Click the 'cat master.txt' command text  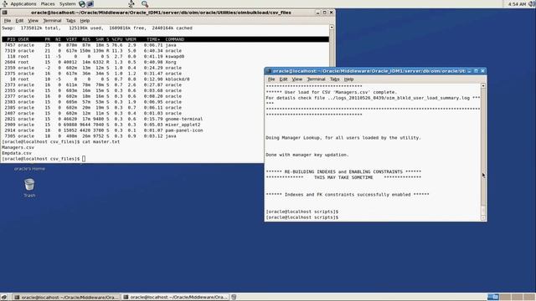coord(100,141)
